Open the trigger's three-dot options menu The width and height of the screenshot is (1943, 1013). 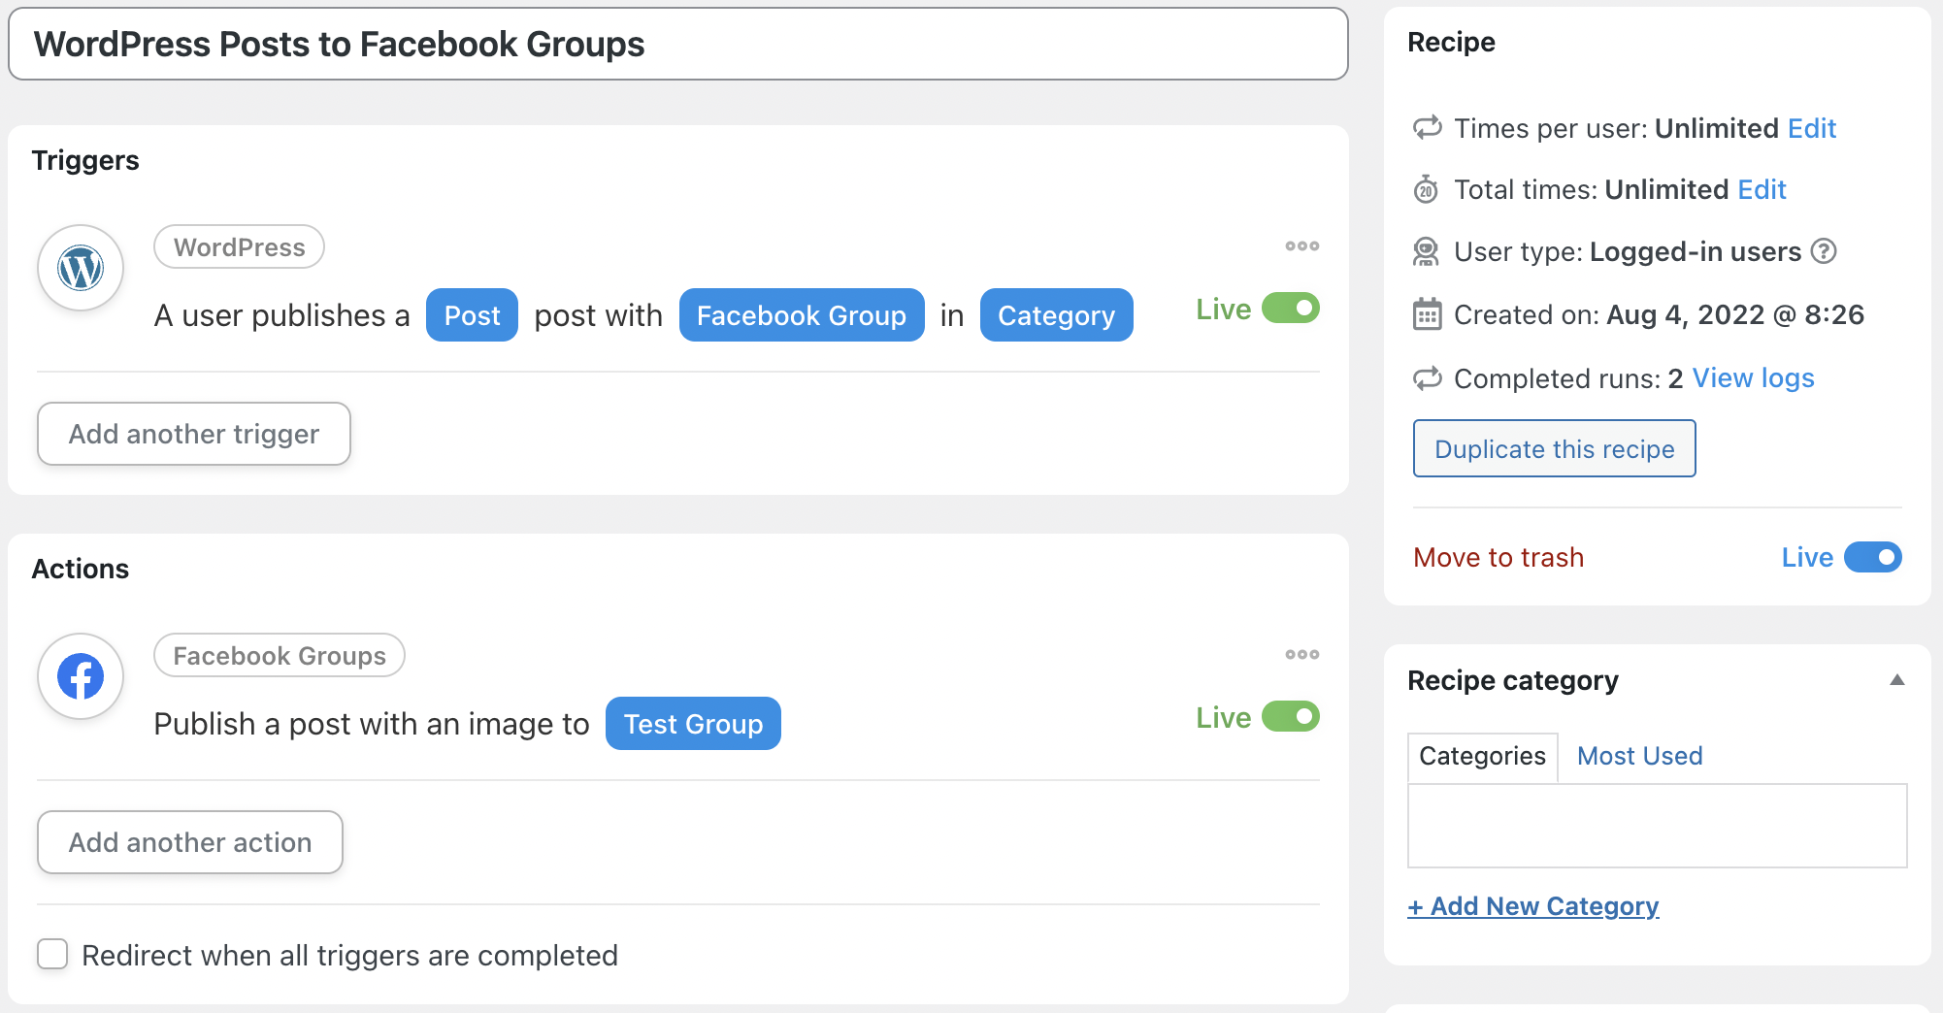1301,246
